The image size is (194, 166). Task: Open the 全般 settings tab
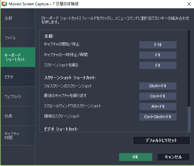pos(18,18)
